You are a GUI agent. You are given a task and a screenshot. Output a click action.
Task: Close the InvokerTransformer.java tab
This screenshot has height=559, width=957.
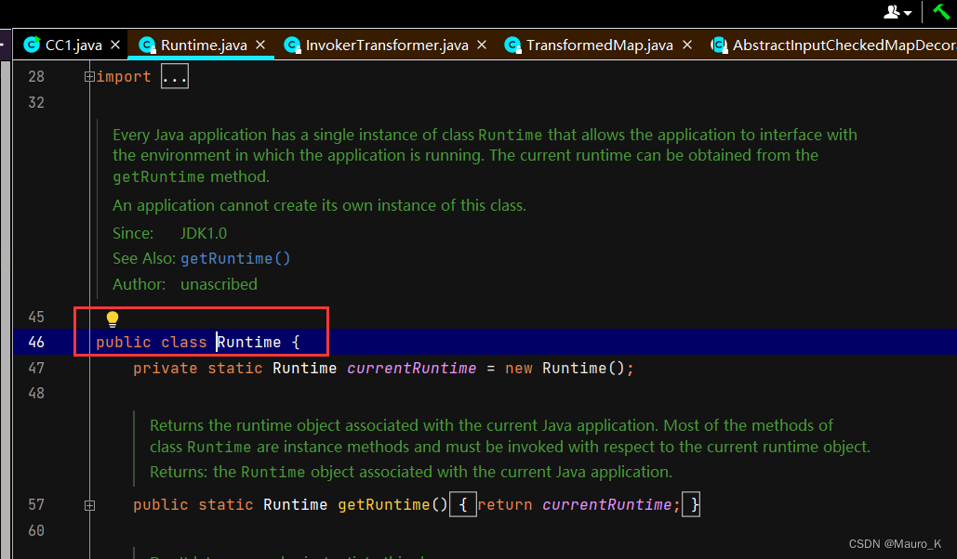point(482,45)
